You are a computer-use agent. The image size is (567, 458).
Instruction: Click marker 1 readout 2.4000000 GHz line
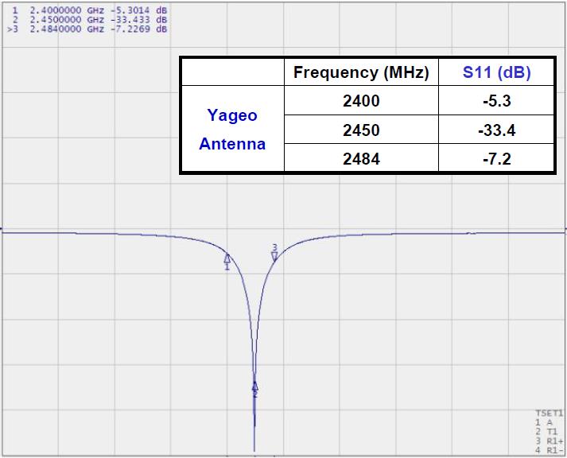(90, 10)
